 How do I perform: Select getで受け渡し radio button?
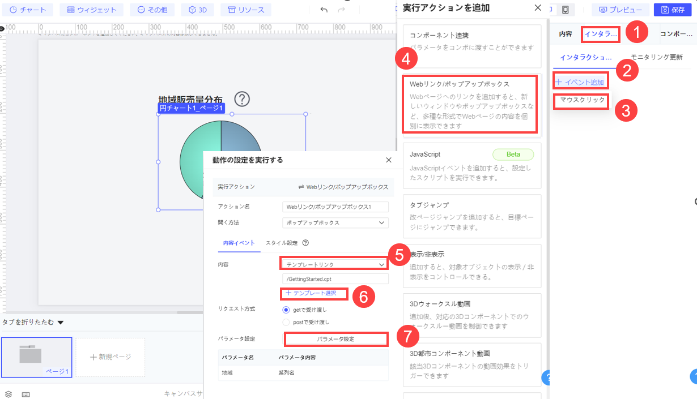pos(286,310)
